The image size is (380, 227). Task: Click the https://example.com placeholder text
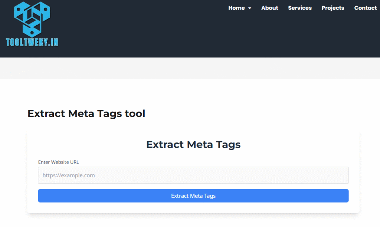[69, 175]
